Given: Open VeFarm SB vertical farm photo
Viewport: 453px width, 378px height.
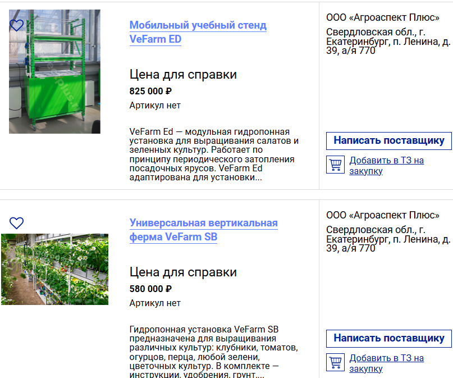Looking at the screenshot, I should (54, 270).
